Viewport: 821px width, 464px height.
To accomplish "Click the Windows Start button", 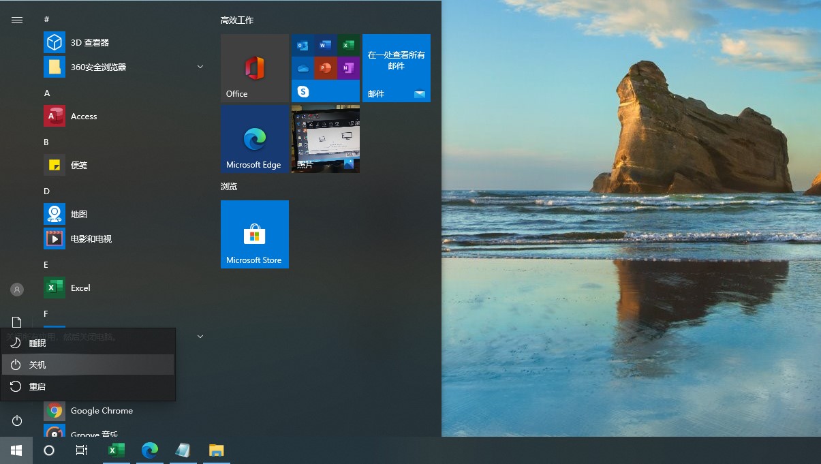I will pos(16,450).
